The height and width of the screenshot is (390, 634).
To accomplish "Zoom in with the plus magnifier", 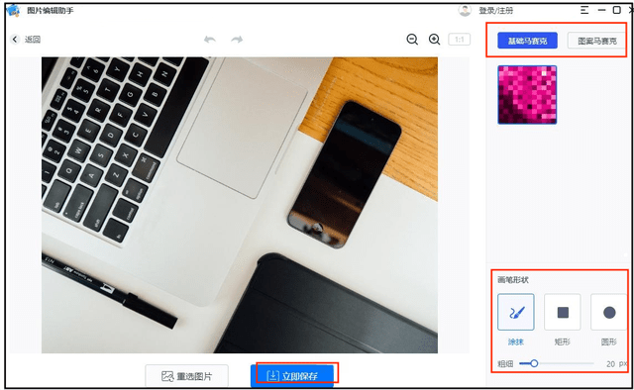I will tap(435, 40).
